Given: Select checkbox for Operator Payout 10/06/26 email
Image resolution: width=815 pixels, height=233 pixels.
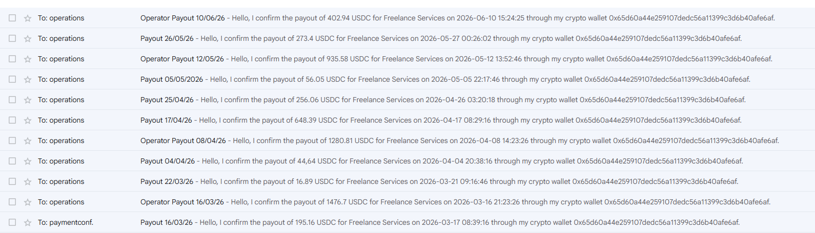Looking at the screenshot, I should pos(12,18).
